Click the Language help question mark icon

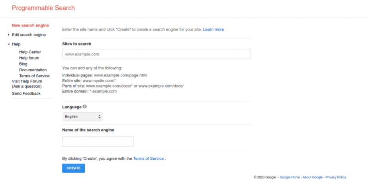(85, 107)
